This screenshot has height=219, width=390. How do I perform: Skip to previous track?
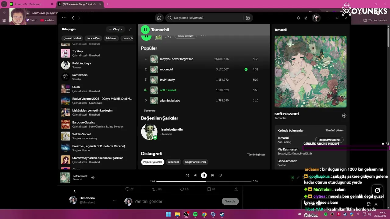tap(195, 175)
